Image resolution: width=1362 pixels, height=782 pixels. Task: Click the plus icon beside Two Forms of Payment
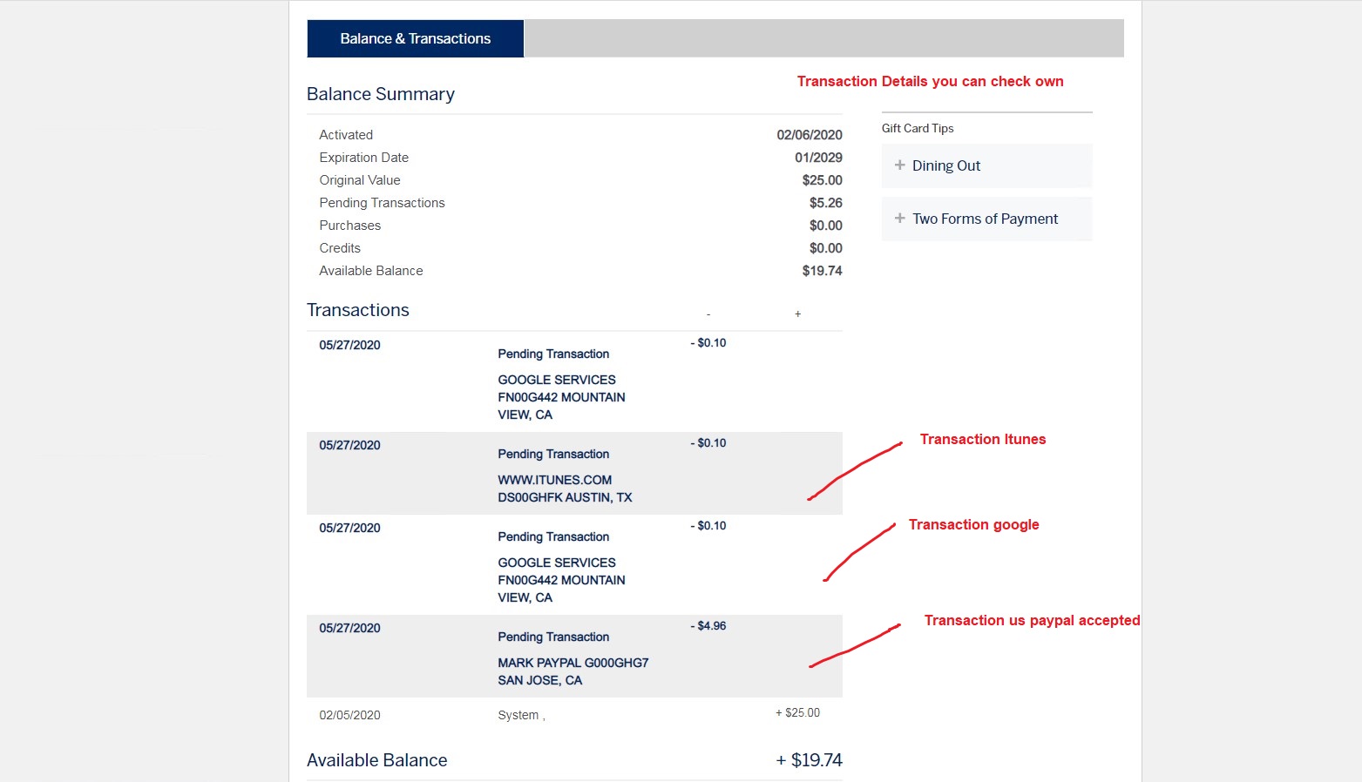(x=898, y=219)
